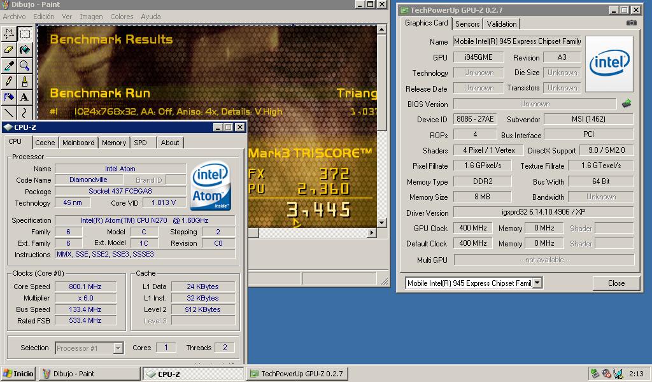Viewport: 652px width, 382px height.
Task: Click the Multiplier value x 6.0
Action: coord(85,298)
